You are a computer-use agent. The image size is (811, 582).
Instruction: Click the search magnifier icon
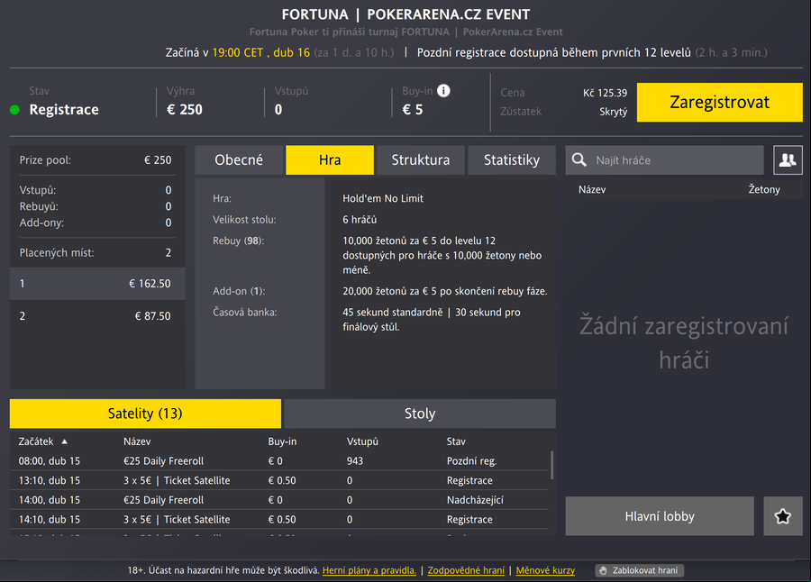tap(579, 159)
